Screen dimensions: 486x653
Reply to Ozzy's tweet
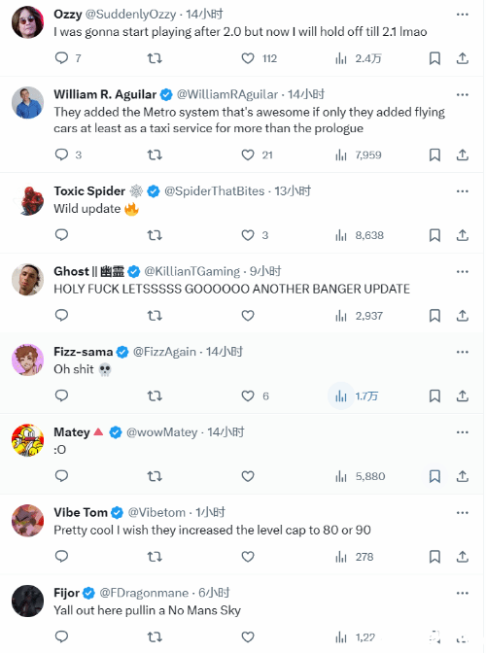pos(61,58)
